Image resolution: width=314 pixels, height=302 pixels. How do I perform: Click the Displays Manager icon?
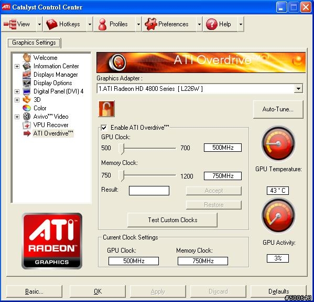click(27, 75)
